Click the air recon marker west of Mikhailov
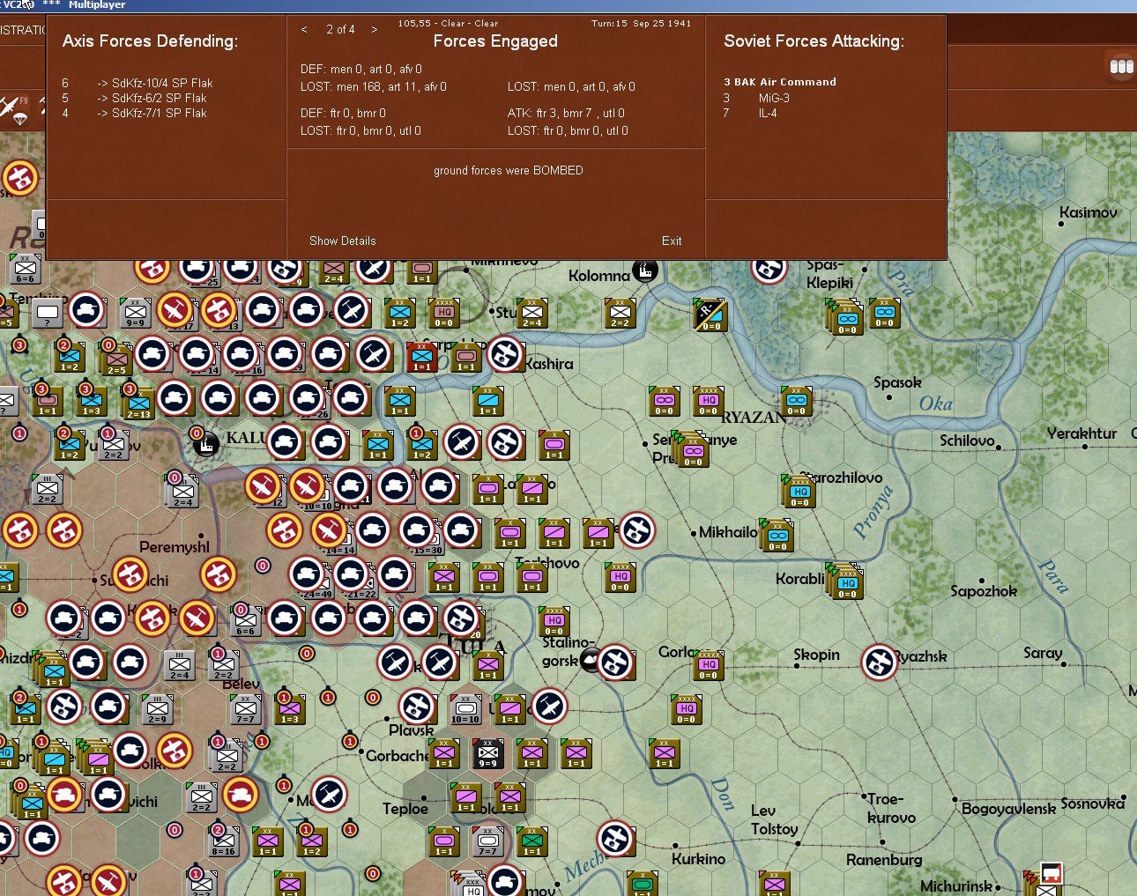Screen dimensions: 1137x896 click(x=636, y=530)
